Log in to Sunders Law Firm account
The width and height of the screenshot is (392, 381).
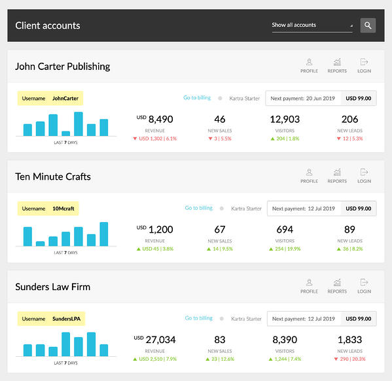click(364, 286)
